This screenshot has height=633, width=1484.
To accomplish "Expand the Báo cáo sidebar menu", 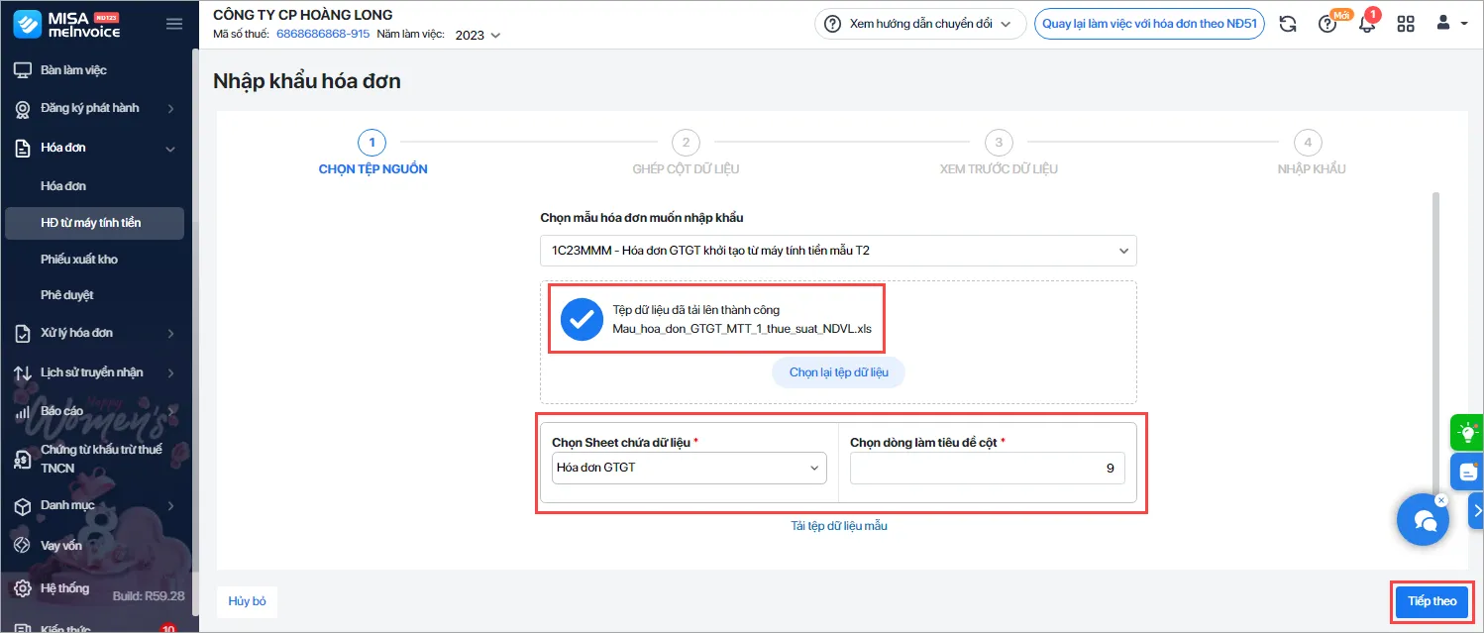I will pyautogui.click(x=94, y=411).
